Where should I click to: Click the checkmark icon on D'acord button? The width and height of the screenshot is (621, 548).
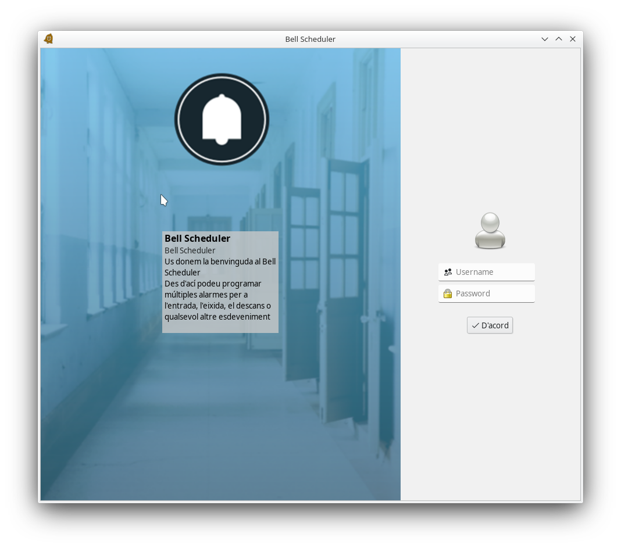(x=475, y=325)
